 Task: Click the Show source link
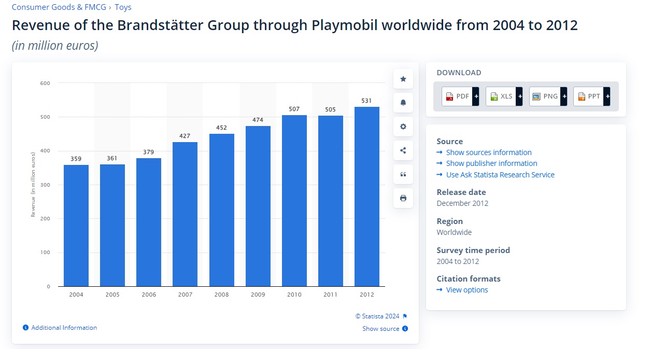[x=381, y=328]
